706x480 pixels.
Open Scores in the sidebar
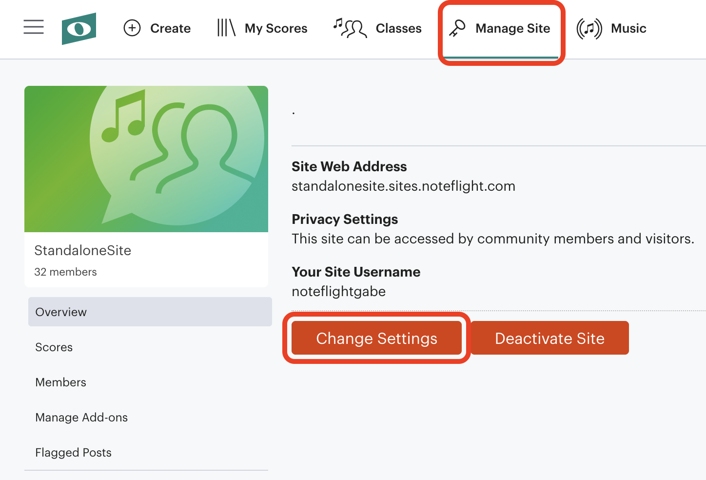[x=54, y=347]
